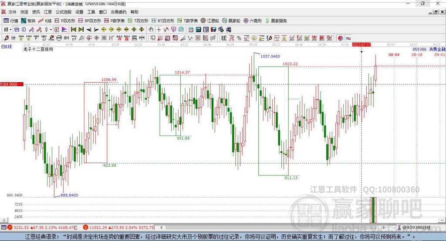Click the colored triangle chart icon
This screenshot has width=446, height=241.
[64, 30]
